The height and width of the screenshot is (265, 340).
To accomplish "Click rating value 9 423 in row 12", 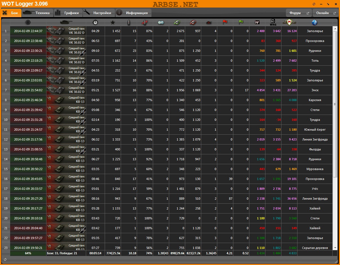I will point(293,139).
